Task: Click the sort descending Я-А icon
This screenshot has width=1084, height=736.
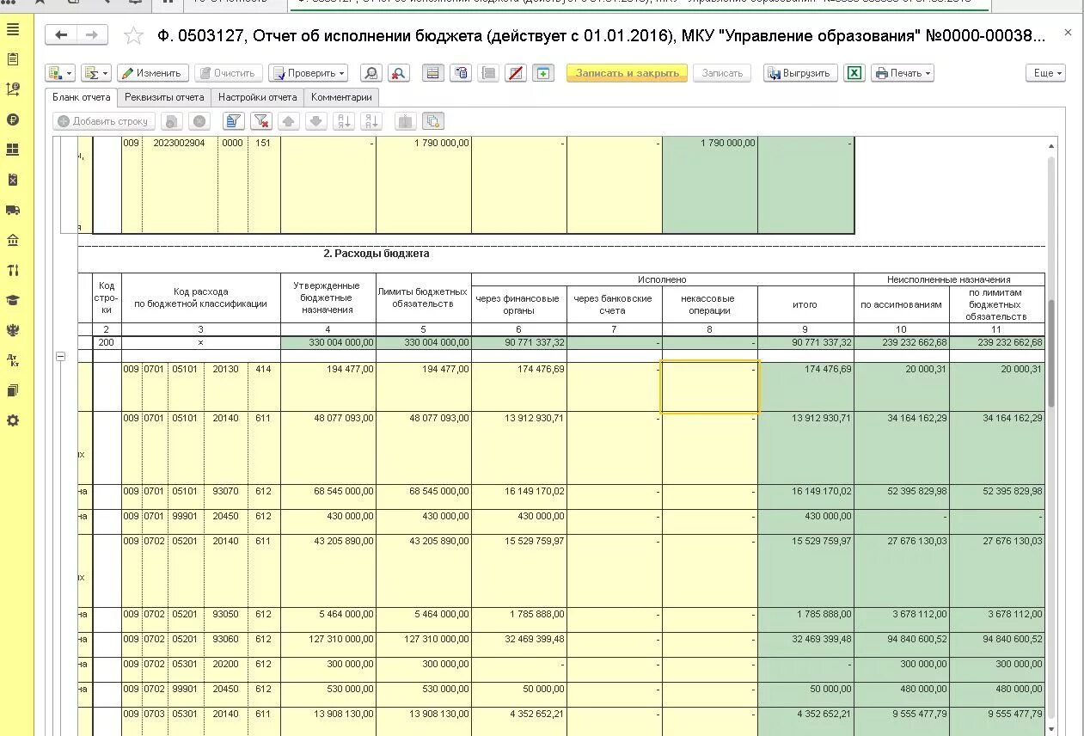Action: pyautogui.click(x=371, y=121)
